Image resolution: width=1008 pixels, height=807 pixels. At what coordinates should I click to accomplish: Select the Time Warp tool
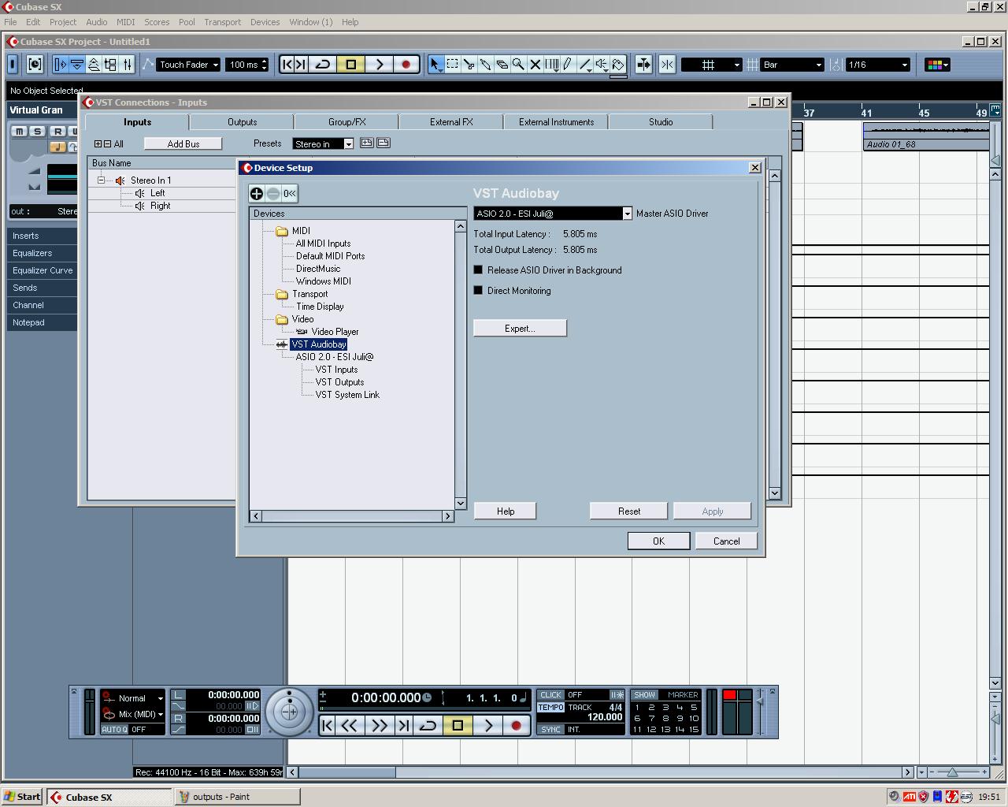coord(552,65)
